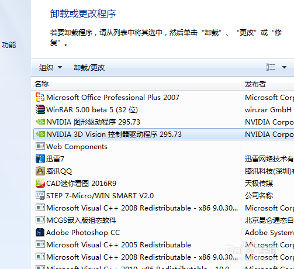Select MCGS嵌入版组态软件 in the list

137,220
